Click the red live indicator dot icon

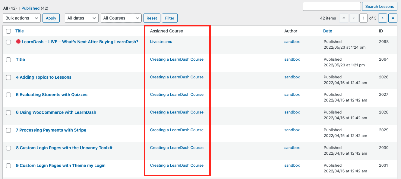18,42
